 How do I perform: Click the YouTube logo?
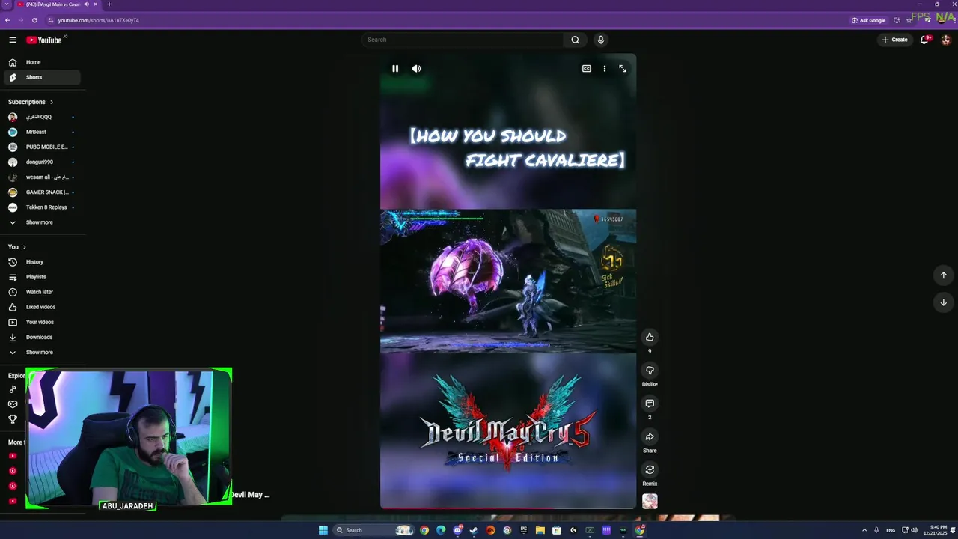point(44,40)
